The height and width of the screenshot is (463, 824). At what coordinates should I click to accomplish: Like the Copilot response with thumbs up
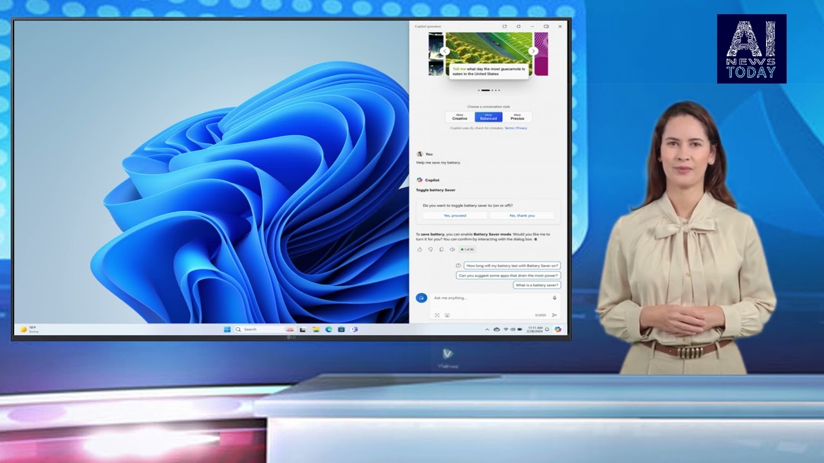click(420, 250)
